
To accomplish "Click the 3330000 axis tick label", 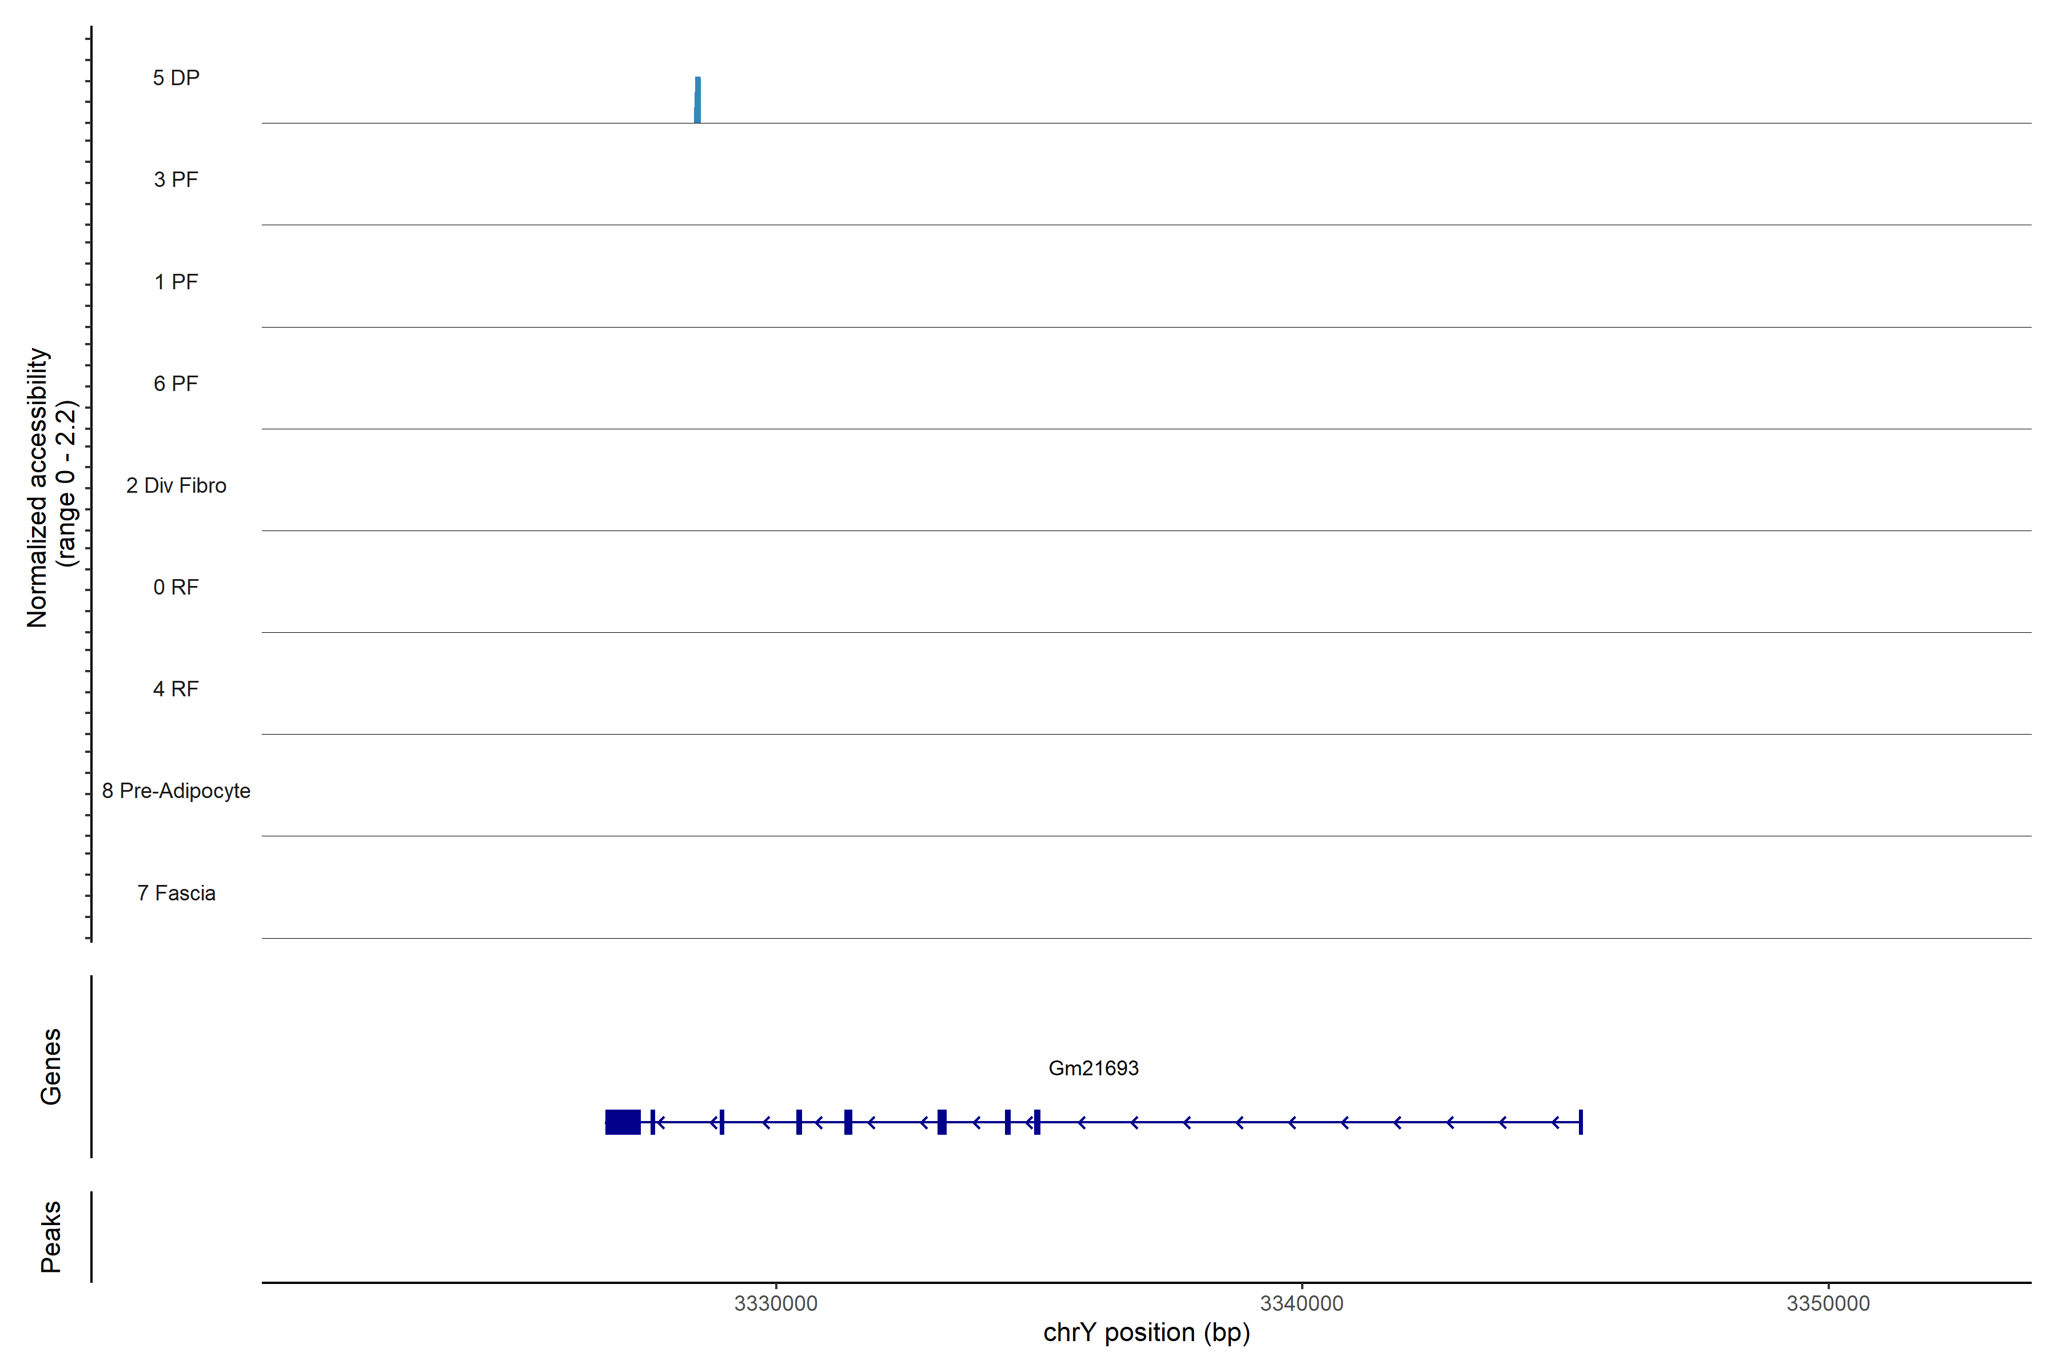I will tap(775, 1303).
